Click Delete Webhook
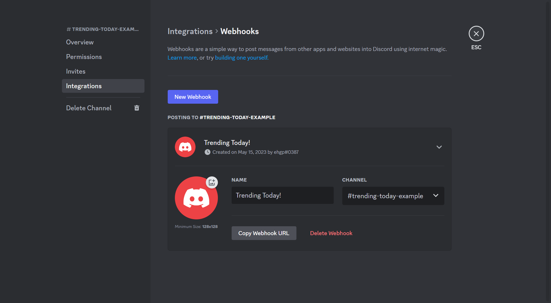The image size is (551, 303). point(331,233)
